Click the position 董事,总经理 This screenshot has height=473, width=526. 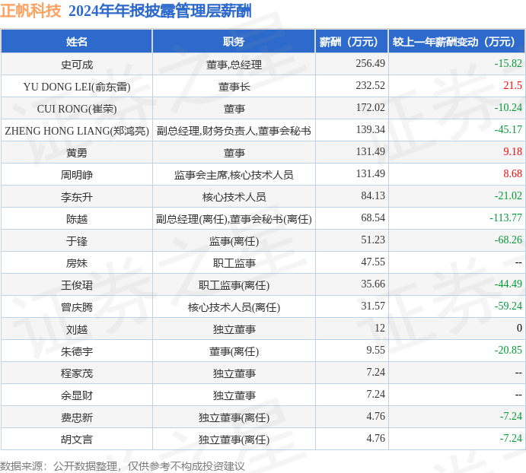(x=234, y=65)
